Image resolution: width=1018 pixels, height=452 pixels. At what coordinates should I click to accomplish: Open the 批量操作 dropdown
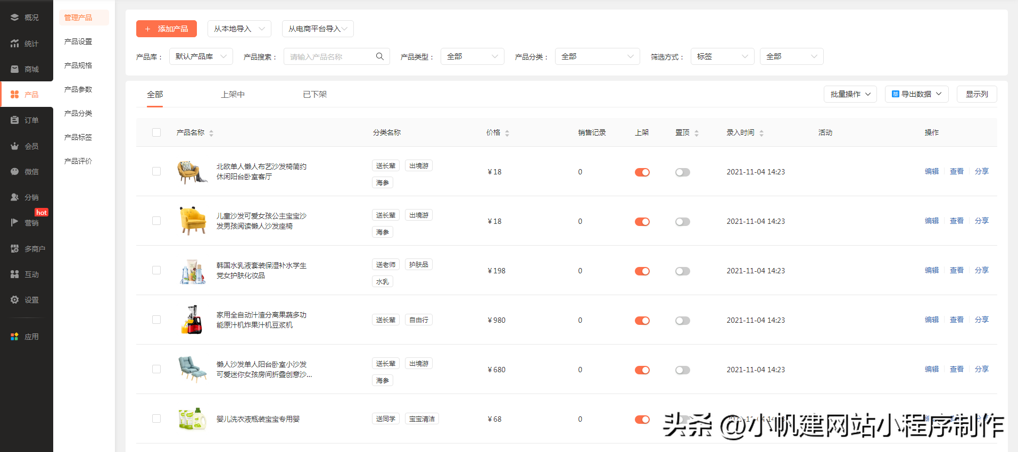click(x=850, y=94)
